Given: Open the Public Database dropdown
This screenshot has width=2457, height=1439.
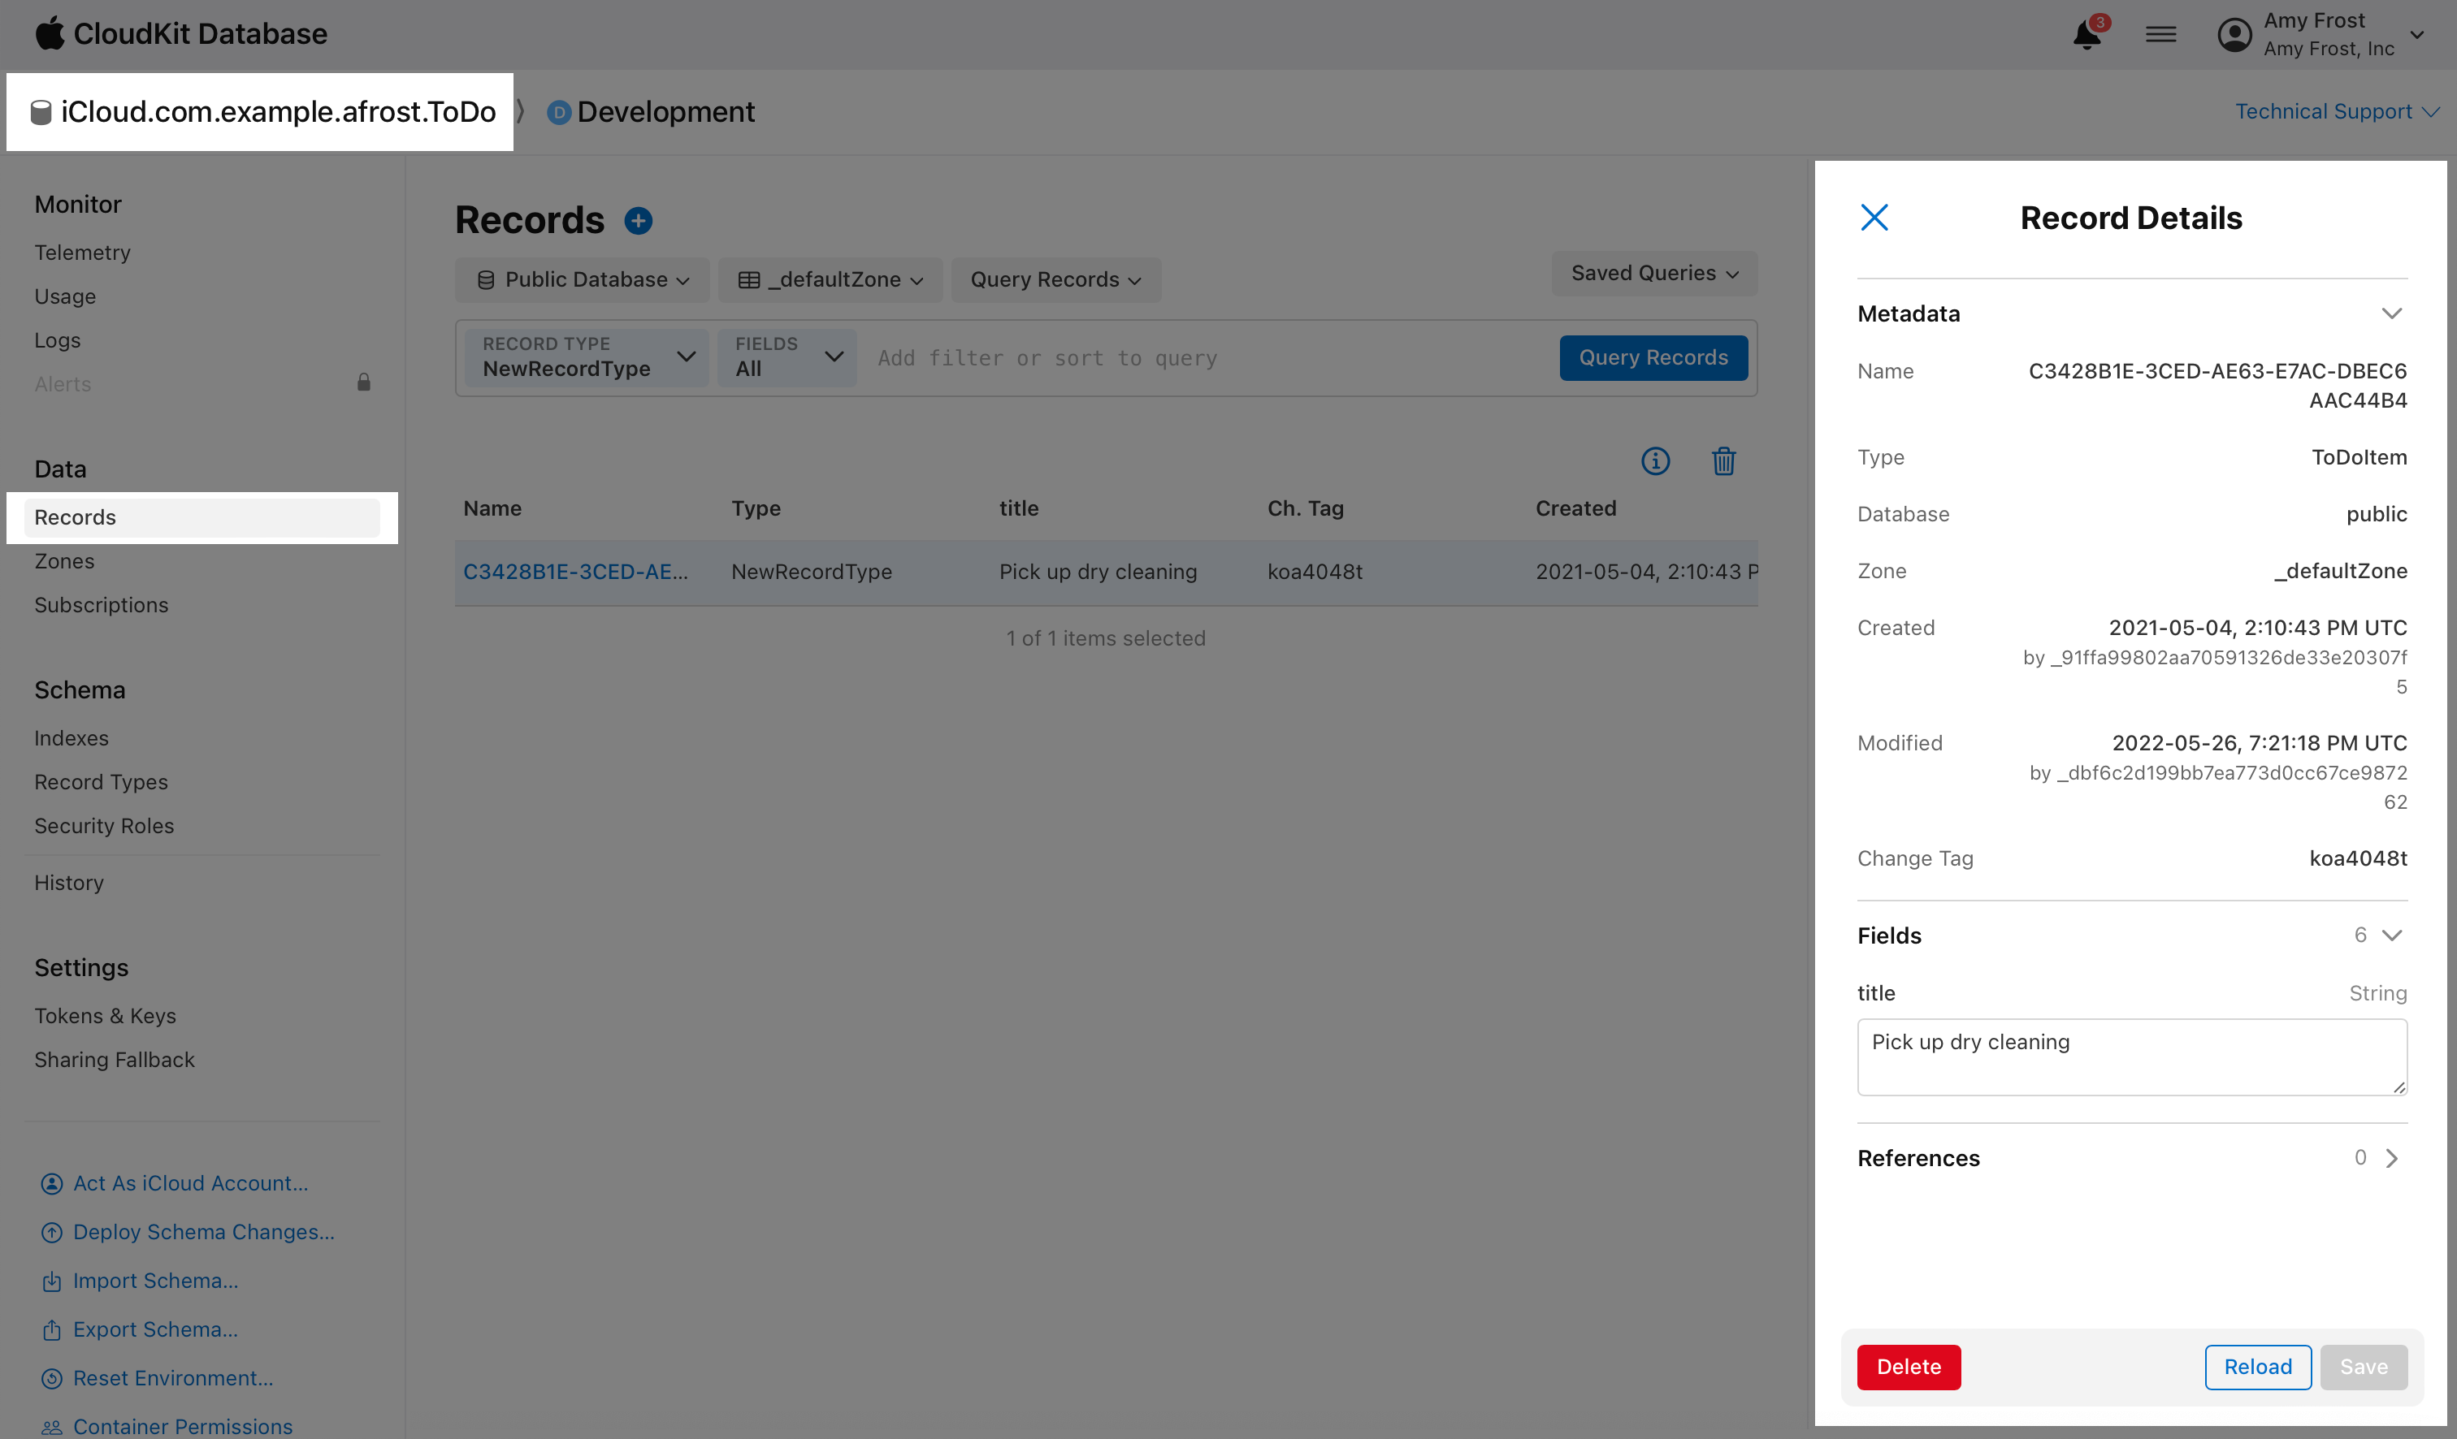Looking at the screenshot, I should click(x=582, y=279).
